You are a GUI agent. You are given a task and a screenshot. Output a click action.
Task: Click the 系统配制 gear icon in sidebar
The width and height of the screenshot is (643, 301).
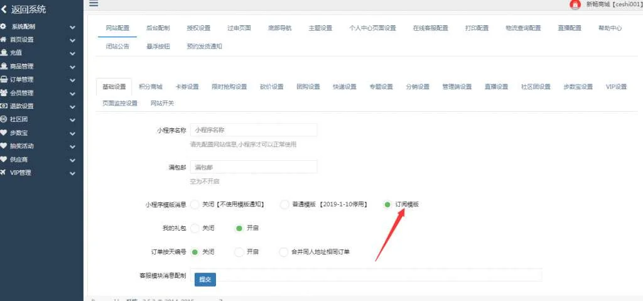point(4,27)
